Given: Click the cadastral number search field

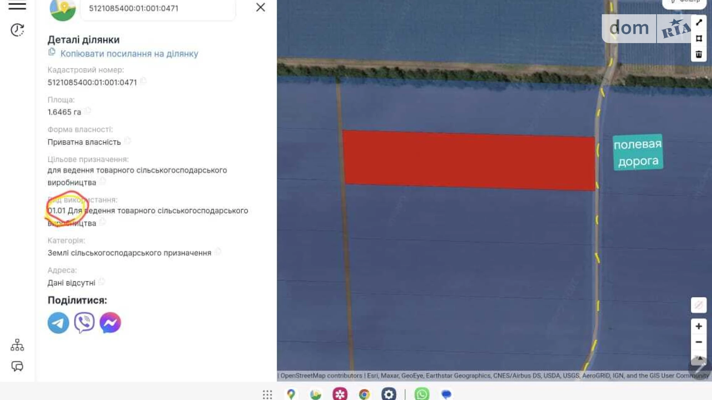Looking at the screenshot, I should pyautogui.click(x=158, y=8).
